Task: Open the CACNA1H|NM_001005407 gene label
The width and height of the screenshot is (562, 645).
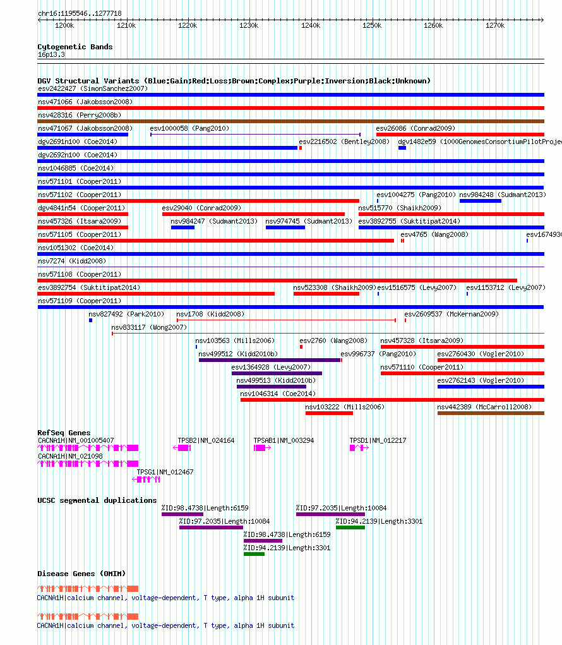Action: tap(76, 440)
